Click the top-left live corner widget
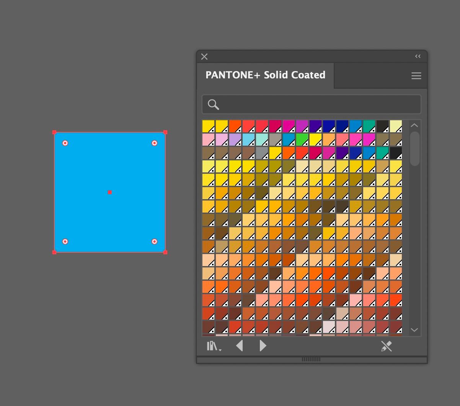 point(65,143)
